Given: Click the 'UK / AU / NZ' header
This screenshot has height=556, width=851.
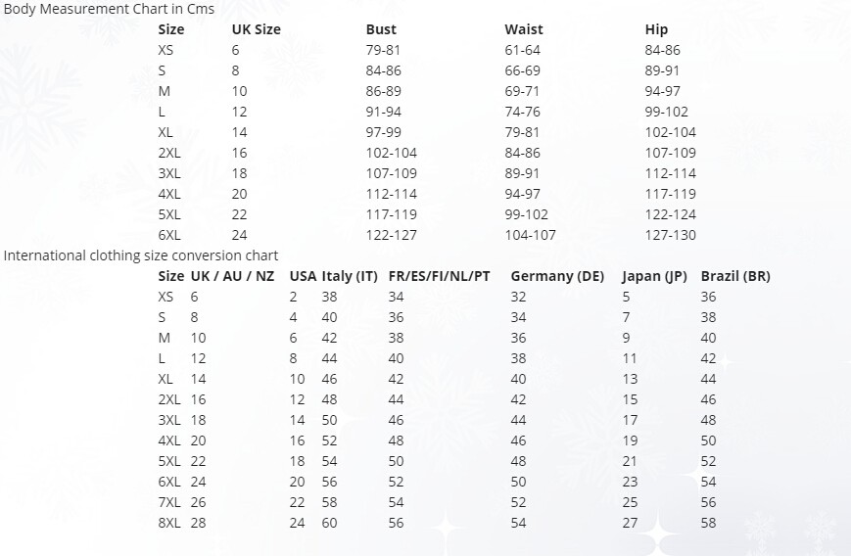Looking at the screenshot, I should click(232, 276).
